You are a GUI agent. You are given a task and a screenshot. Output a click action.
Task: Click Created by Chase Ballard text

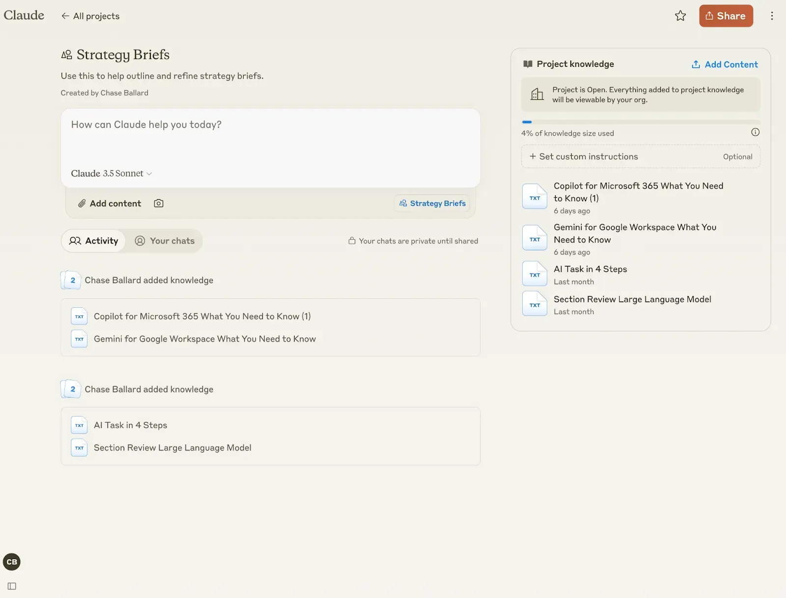104,93
